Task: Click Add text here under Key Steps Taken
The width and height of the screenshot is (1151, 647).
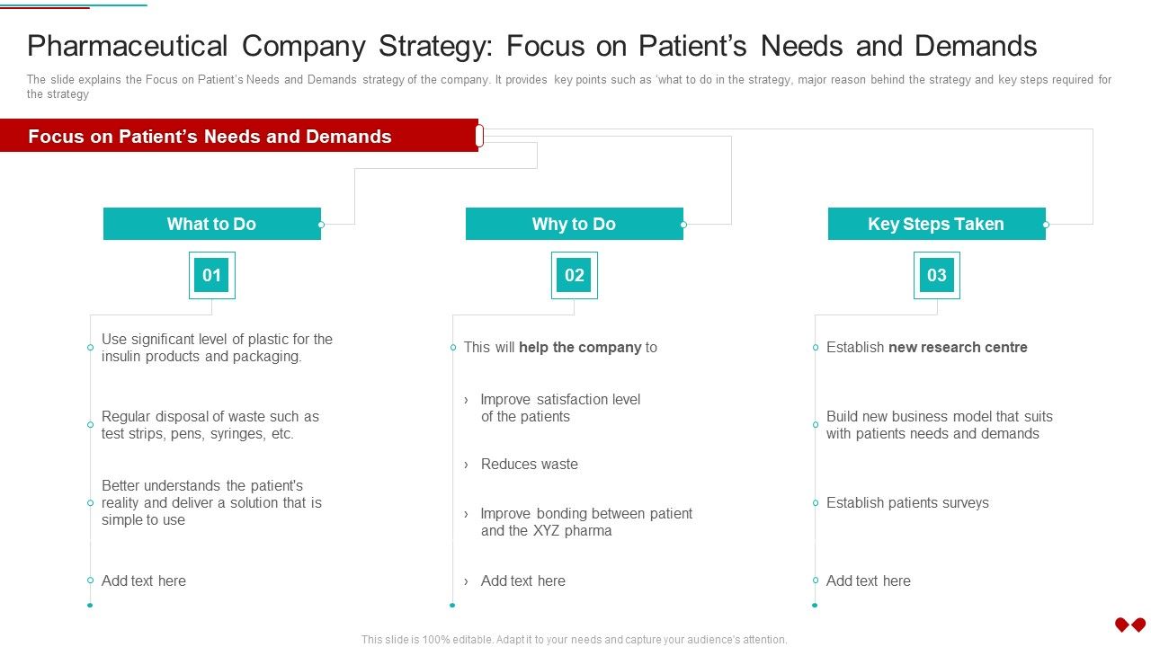Action: tap(869, 581)
